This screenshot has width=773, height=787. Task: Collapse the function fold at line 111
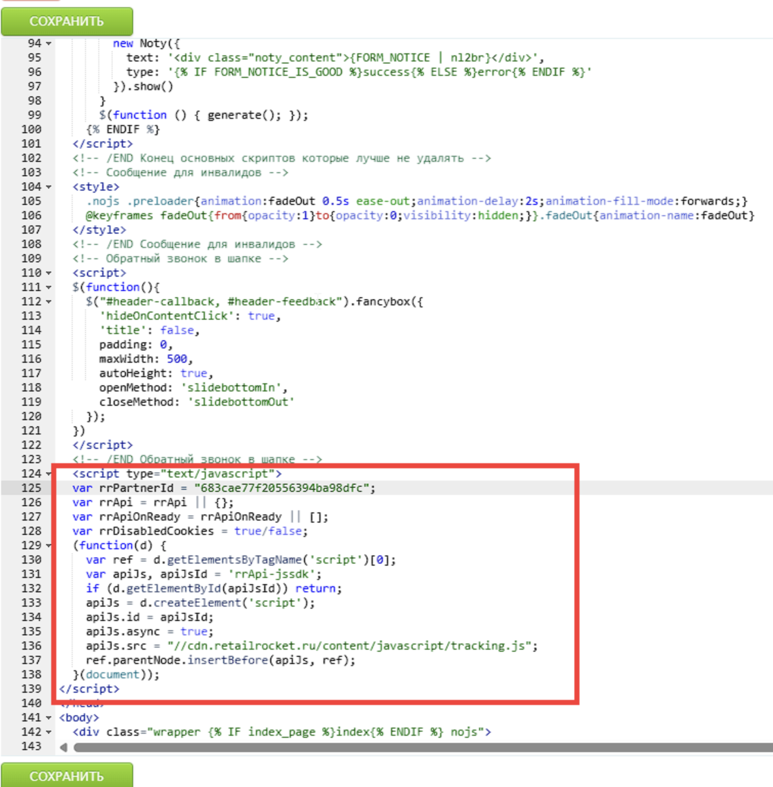pos(49,287)
